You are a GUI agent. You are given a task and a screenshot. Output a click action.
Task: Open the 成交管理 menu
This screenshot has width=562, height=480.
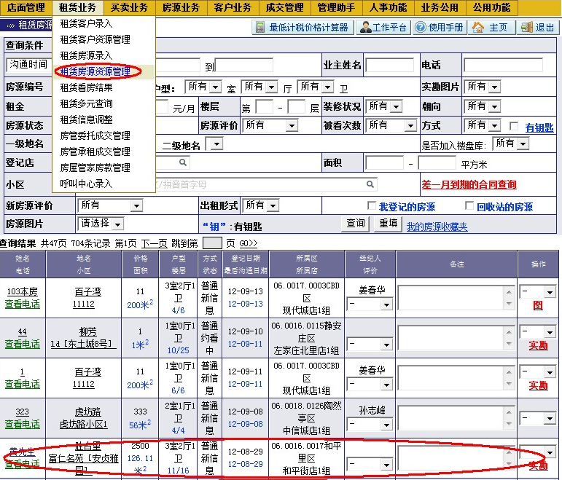point(284,7)
